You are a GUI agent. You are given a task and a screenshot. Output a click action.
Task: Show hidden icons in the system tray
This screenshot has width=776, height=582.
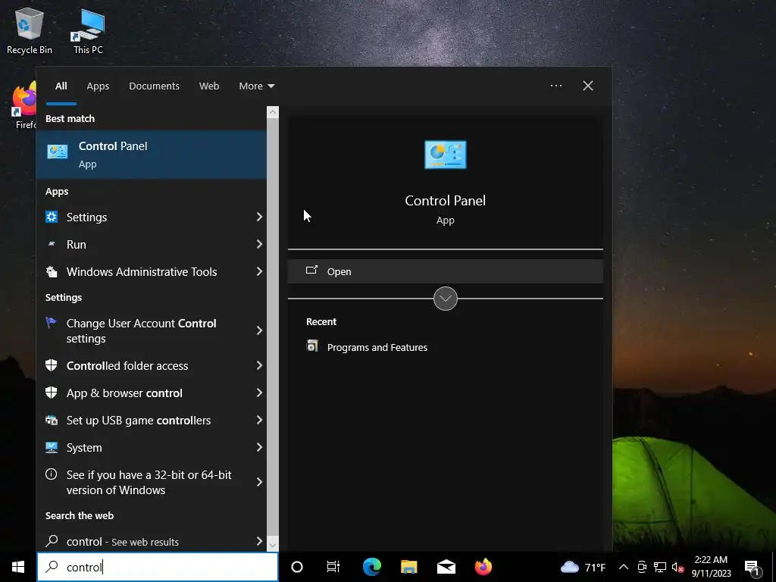click(624, 567)
